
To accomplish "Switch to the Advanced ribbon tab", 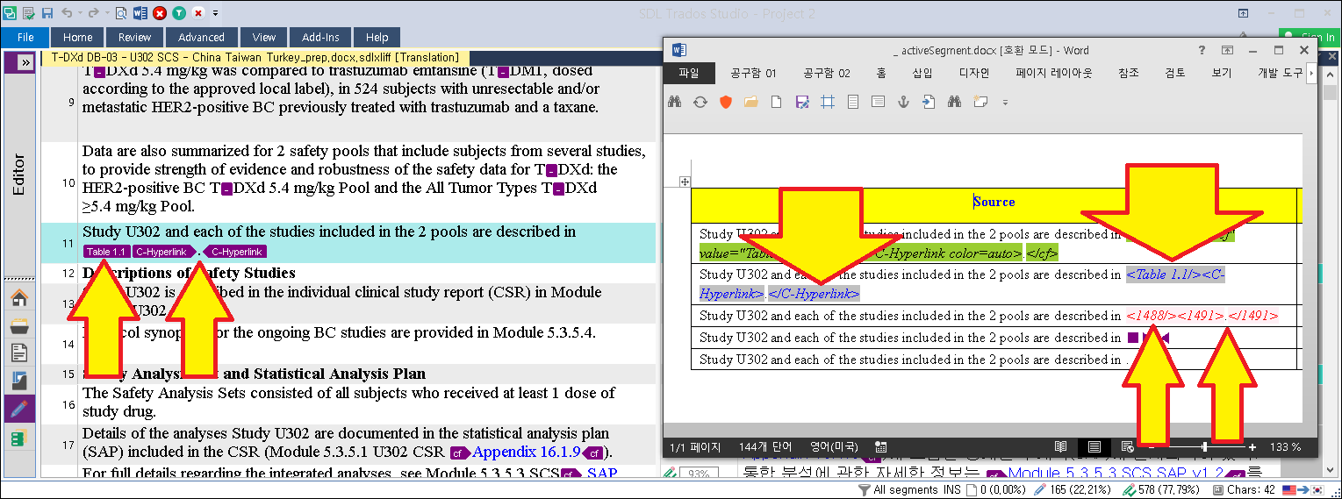I will tap(201, 38).
